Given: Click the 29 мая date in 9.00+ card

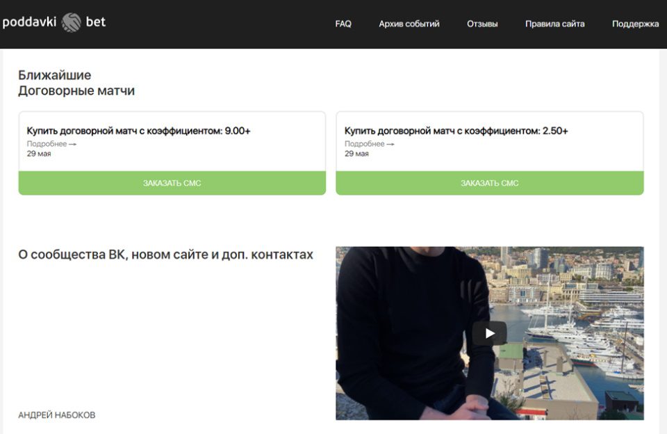Looking at the screenshot, I should point(39,154).
